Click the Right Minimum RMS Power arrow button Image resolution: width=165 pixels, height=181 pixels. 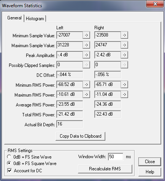click(x=124, y=84)
